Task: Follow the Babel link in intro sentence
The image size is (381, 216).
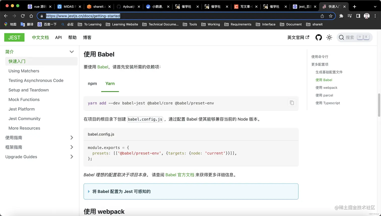Action: pos(103,67)
